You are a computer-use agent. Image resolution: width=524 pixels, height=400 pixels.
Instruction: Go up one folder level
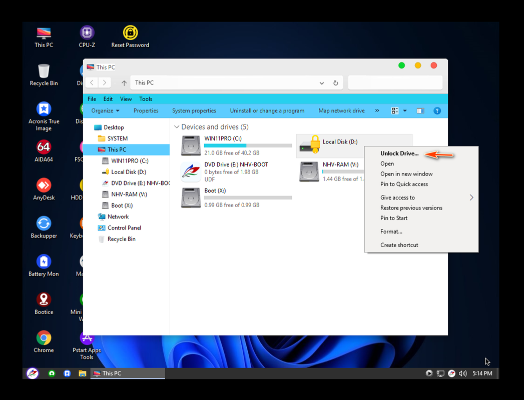pyautogui.click(x=124, y=83)
